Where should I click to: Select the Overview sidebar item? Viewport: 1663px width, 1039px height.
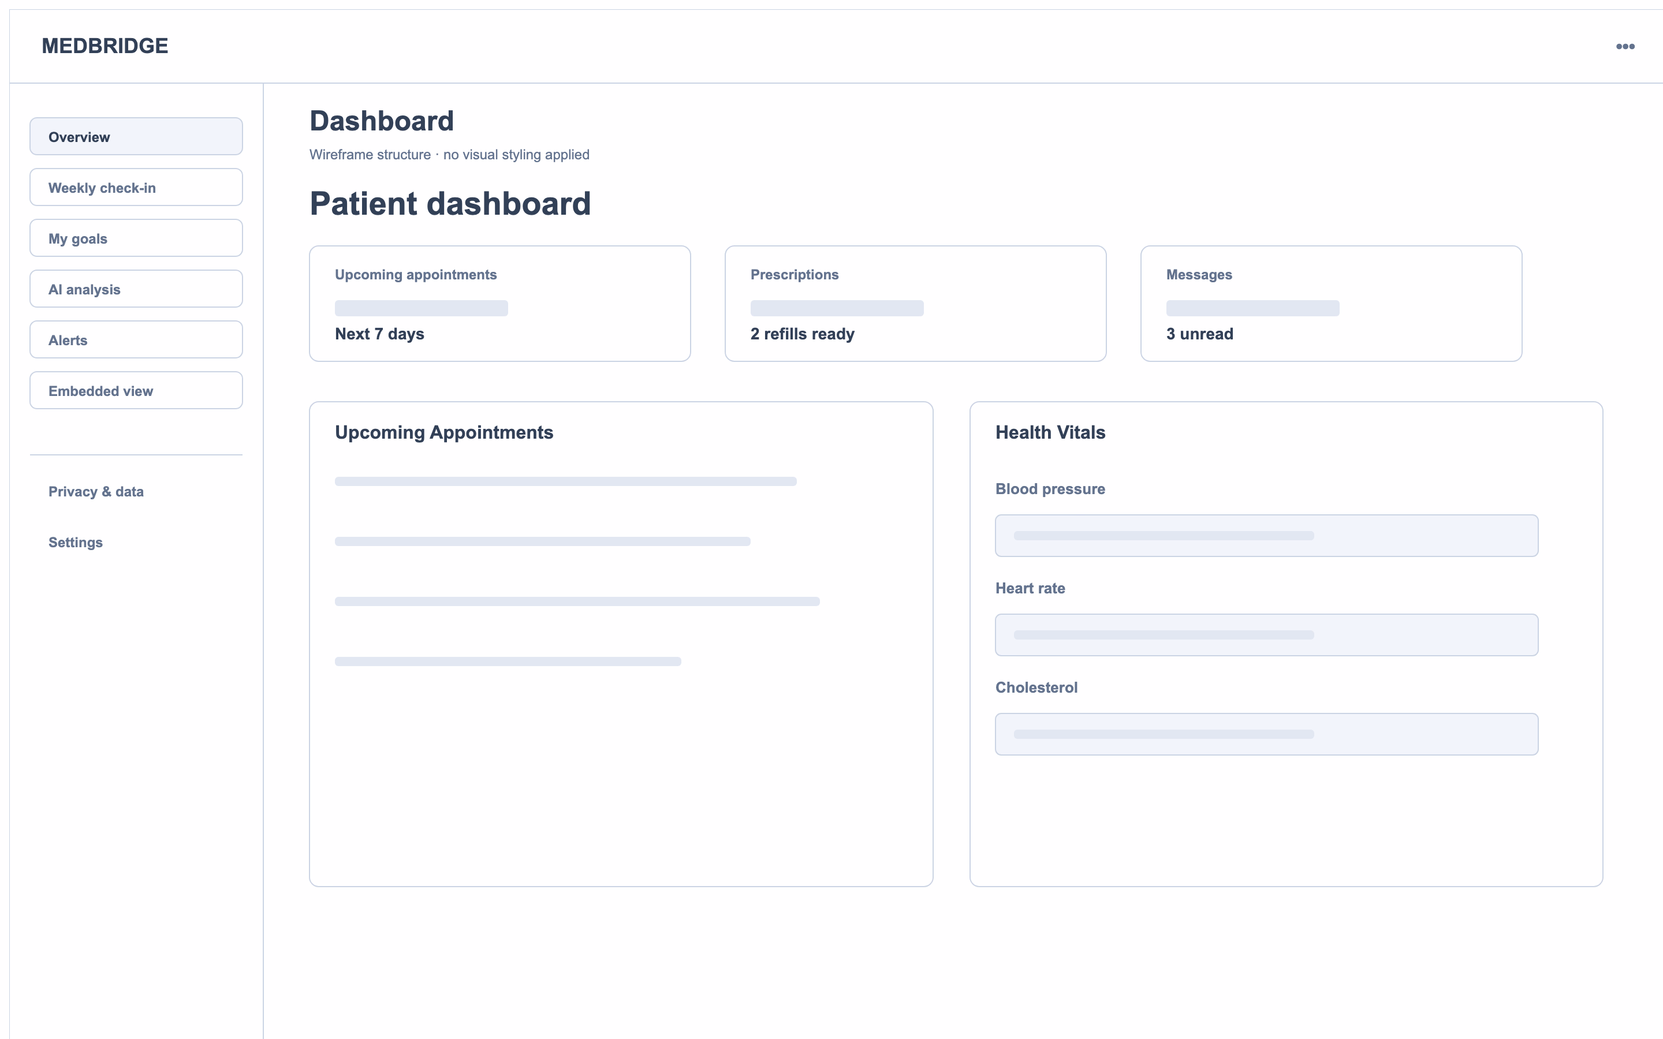(136, 136)
